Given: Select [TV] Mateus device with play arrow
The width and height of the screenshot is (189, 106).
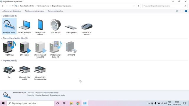Looking at the screenshot, I should 25,48.
